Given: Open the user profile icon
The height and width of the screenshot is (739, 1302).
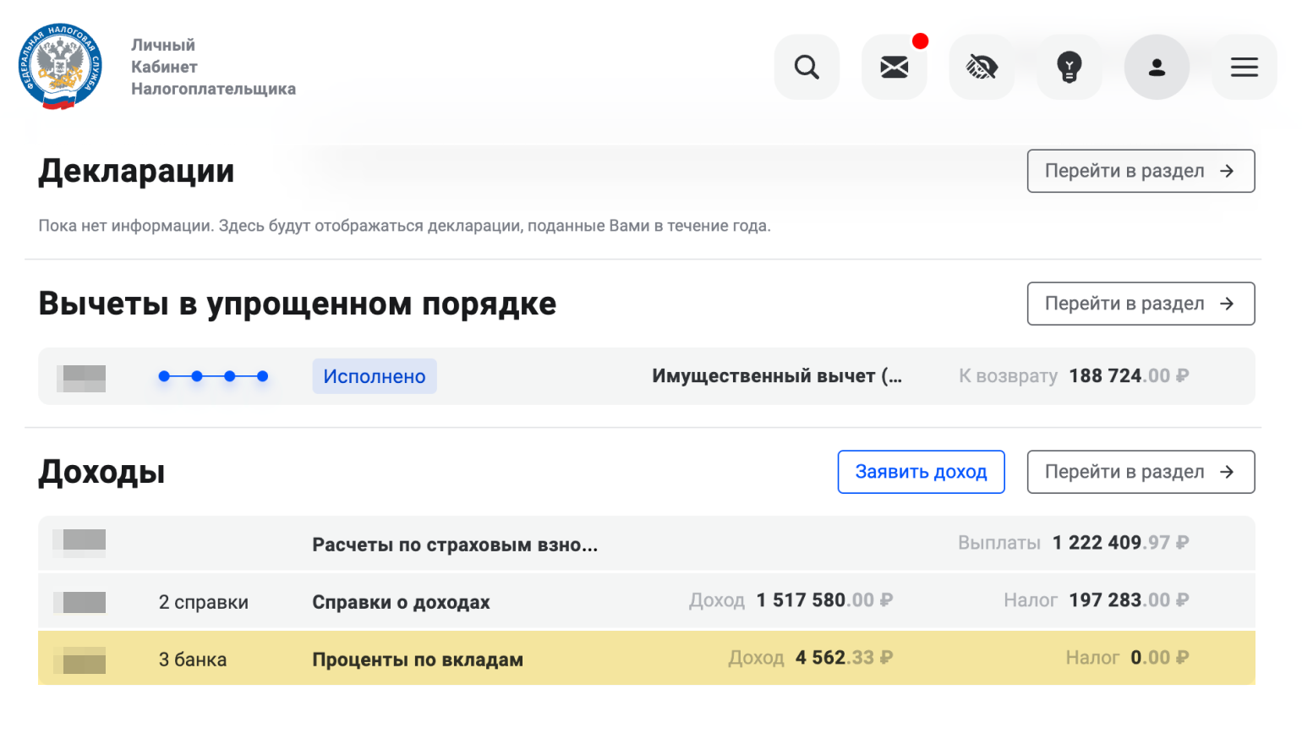Looking at the screenshot, I should [x=1157, y=67].
